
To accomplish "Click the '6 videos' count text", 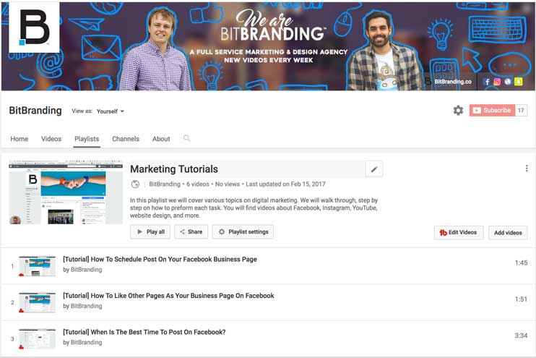I will point(198,184).
